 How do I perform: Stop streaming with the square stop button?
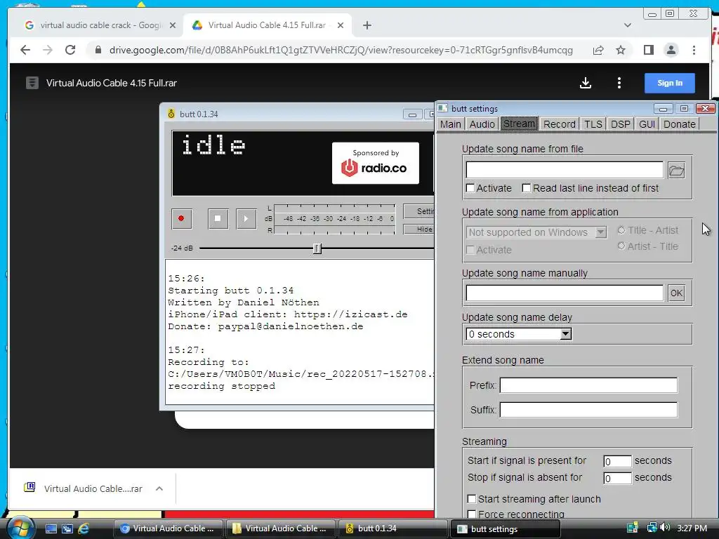coord(218,219)
